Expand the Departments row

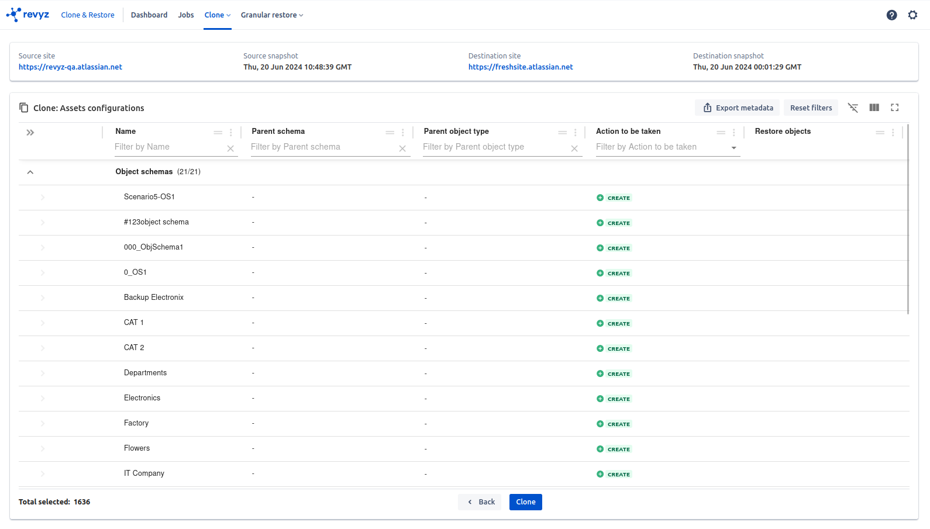click(43, 374)
